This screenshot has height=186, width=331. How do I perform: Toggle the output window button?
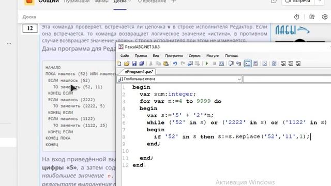pyautogui.click(x=248, y=64)
